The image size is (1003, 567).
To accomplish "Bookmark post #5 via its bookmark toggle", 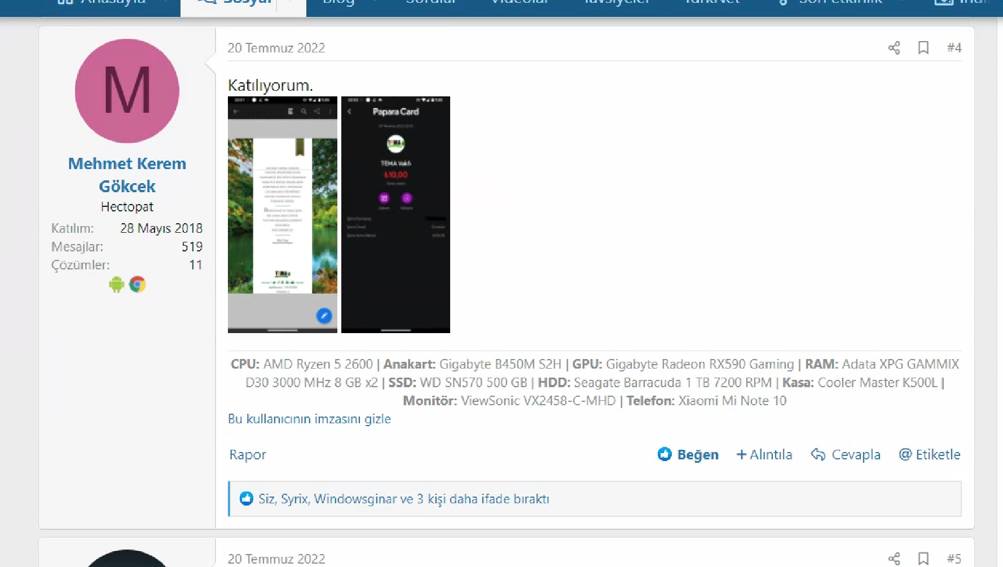I will point(923,559).
